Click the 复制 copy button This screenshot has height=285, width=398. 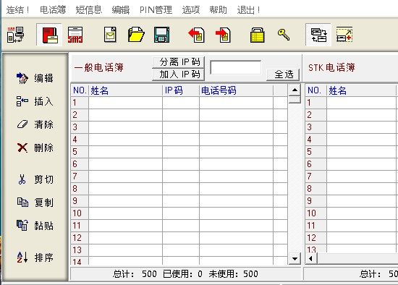point(35,203)
